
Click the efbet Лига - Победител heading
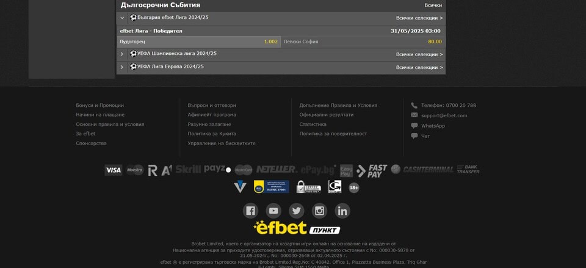(x=151, y=31)
